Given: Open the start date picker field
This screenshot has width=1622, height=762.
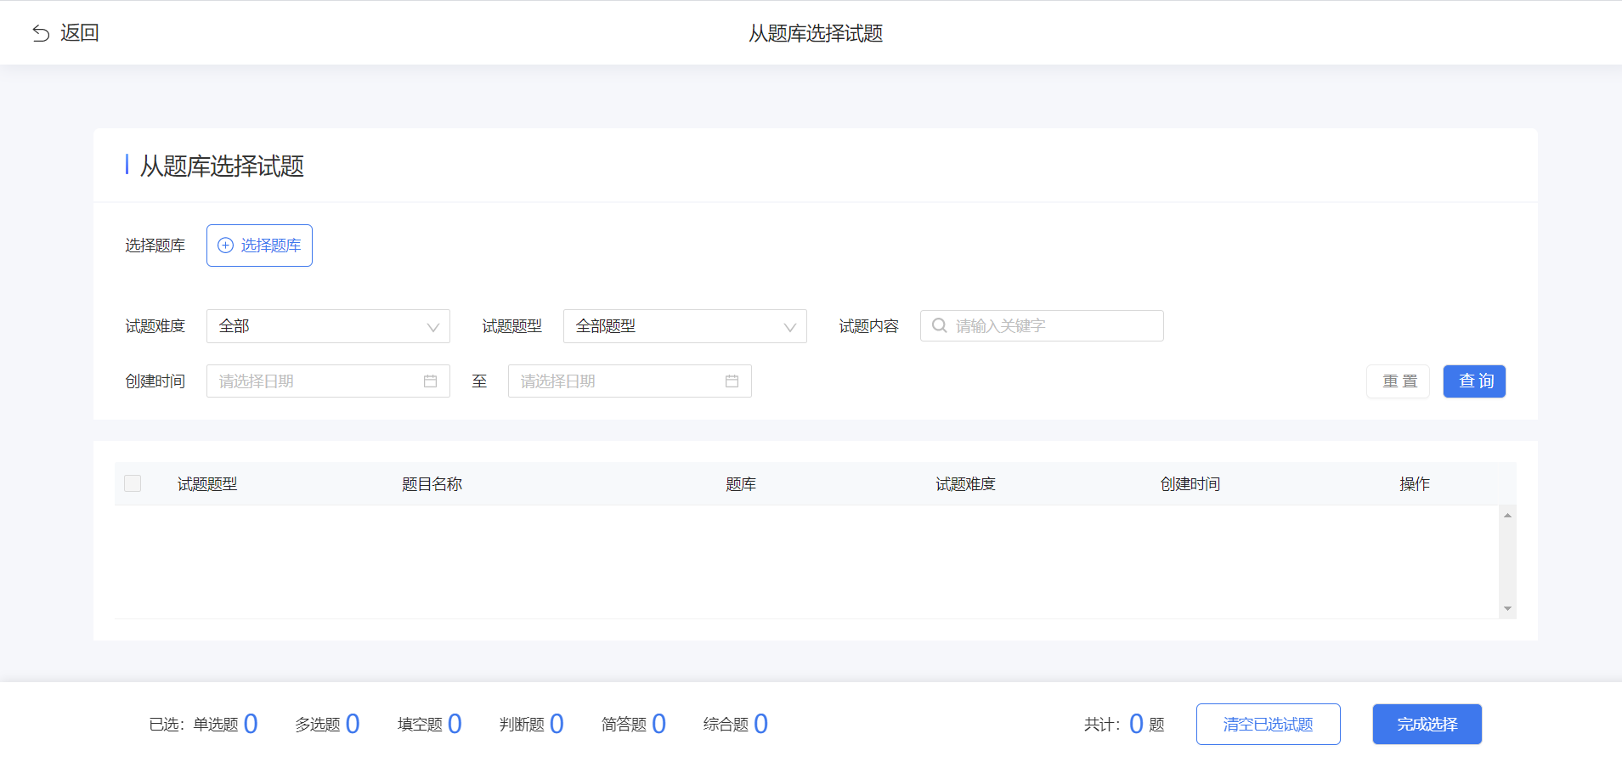Looking at the screenshot, I should tap(328, 381).
